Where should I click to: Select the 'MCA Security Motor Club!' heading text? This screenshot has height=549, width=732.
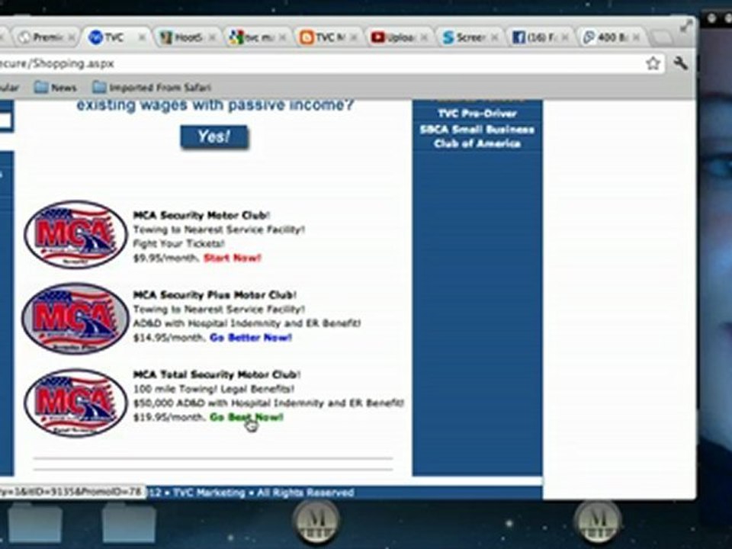coord(201,215)
